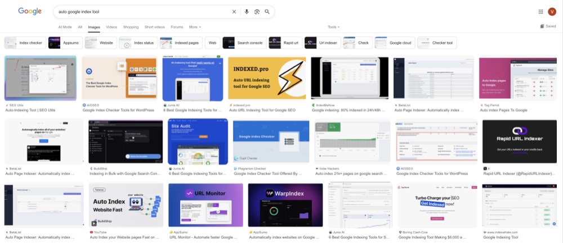This screenshot has height=243, width=563.
Task: Switch to the Short videos tab
Action: coord(154,27)
